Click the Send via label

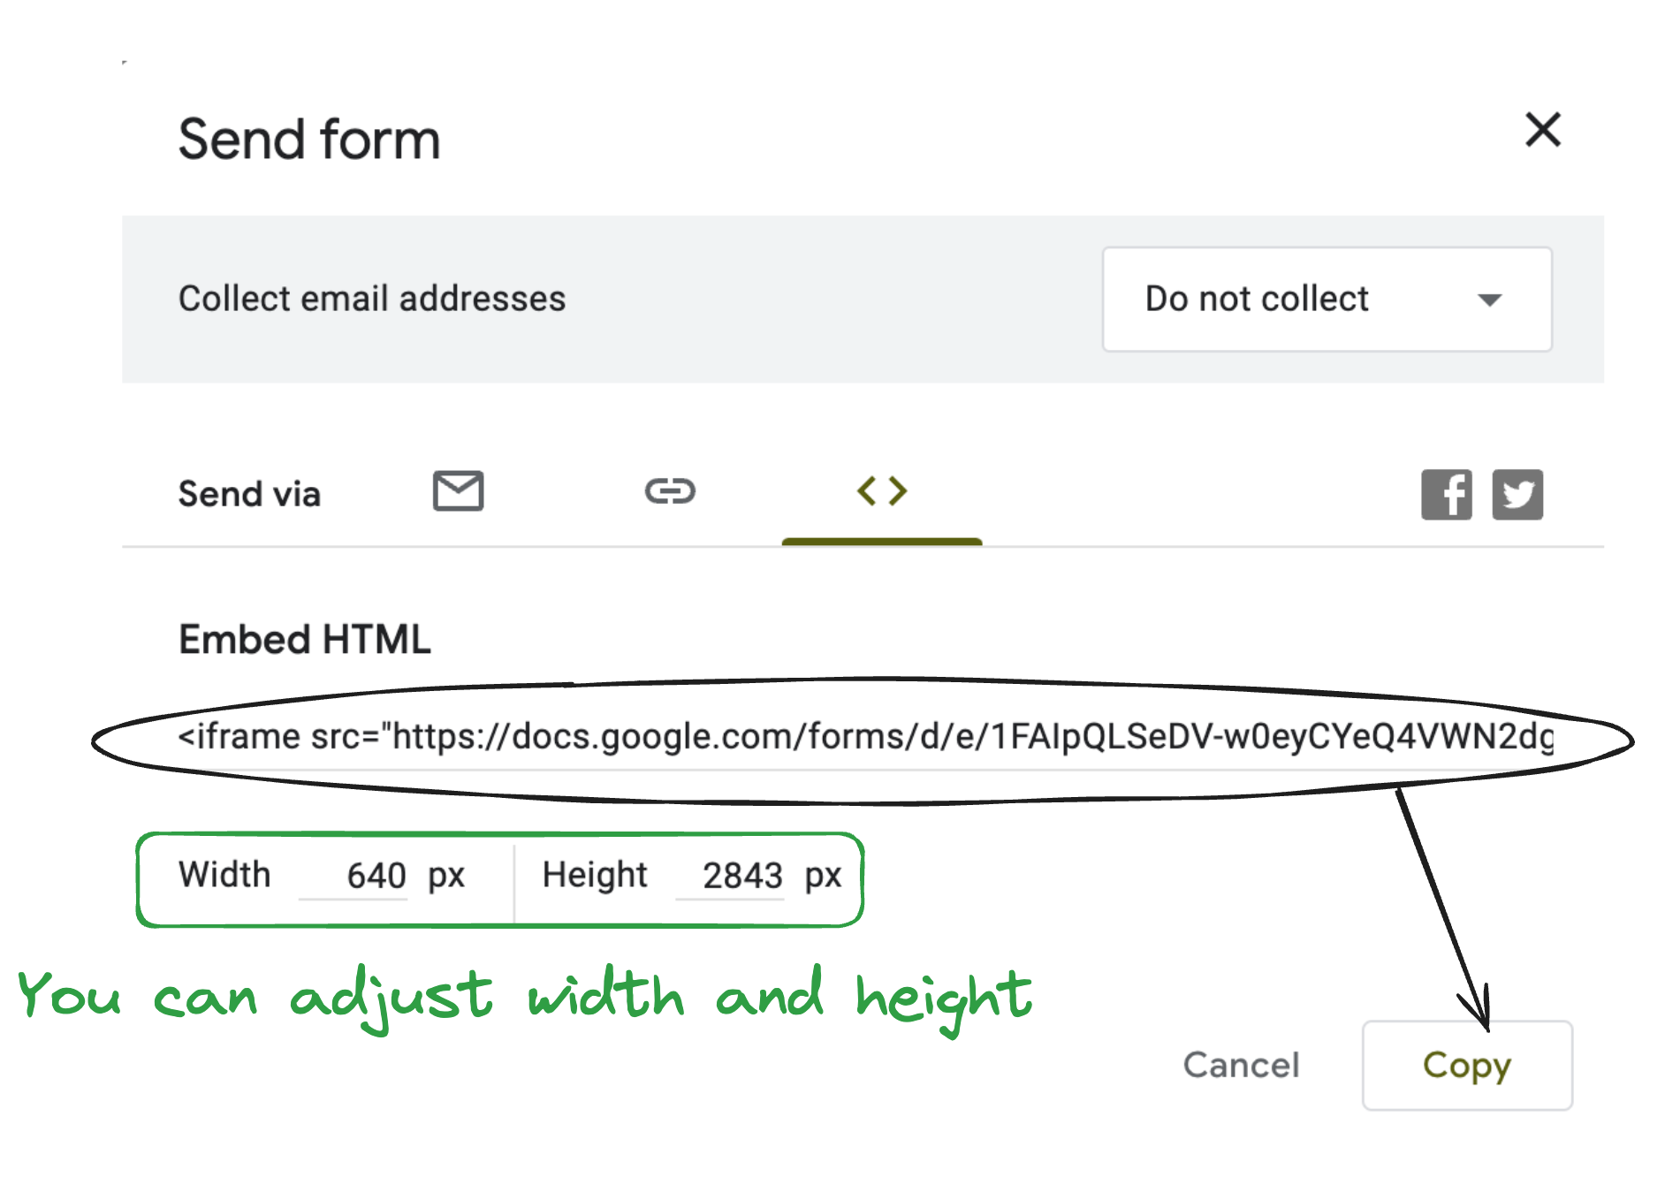249,493
